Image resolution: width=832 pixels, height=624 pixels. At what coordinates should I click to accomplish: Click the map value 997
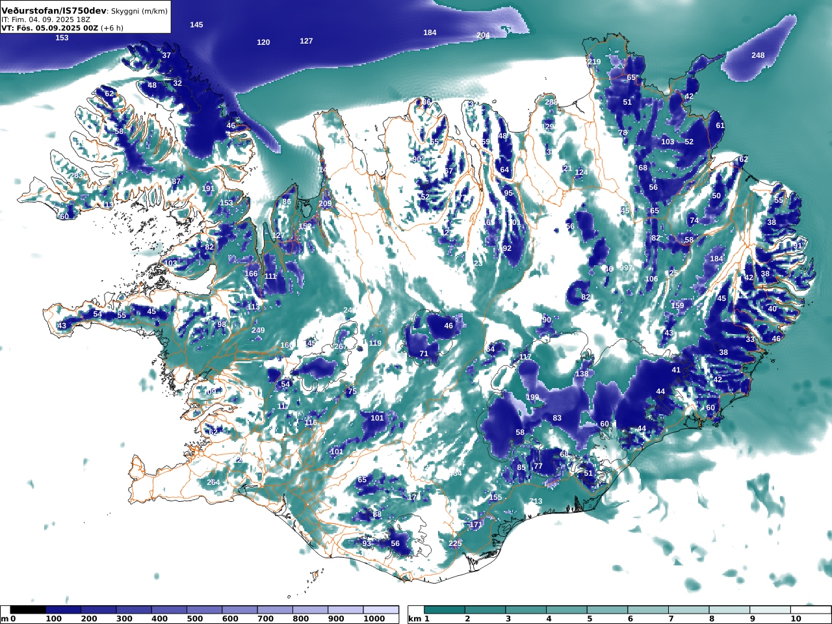pyautogui.click(x=626, y=268)
